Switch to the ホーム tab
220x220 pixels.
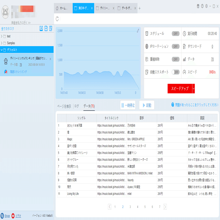(63, 8)
